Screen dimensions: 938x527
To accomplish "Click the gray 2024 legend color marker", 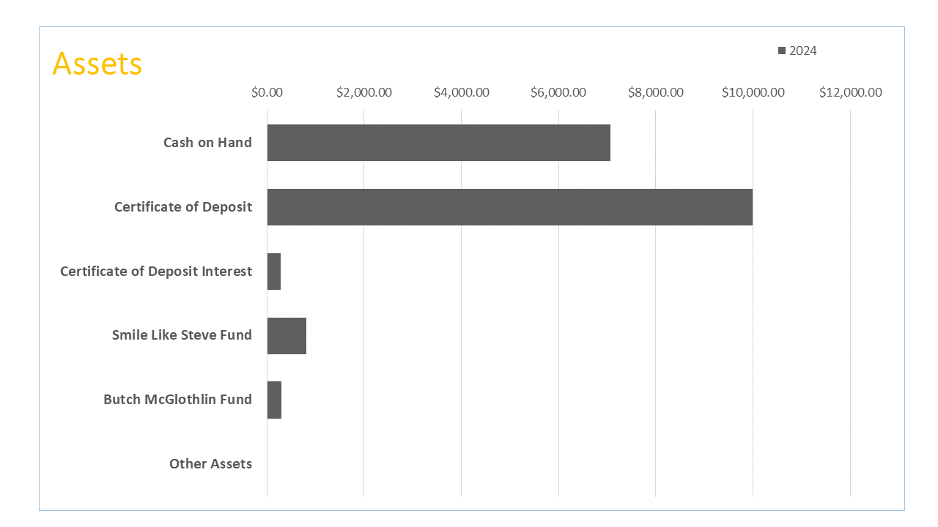I will coord(782,51).
